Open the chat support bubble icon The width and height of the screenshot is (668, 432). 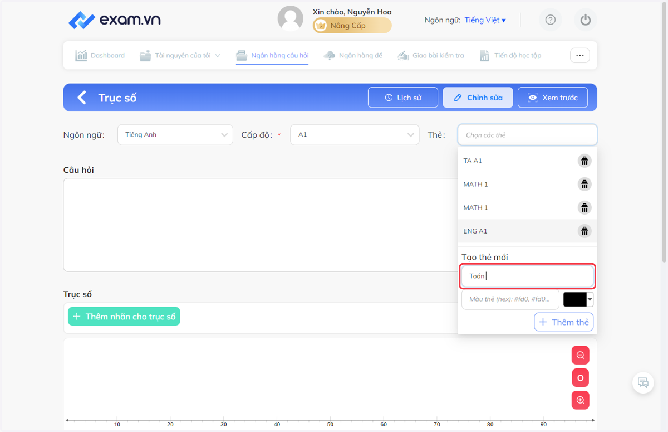pos(643,382)
